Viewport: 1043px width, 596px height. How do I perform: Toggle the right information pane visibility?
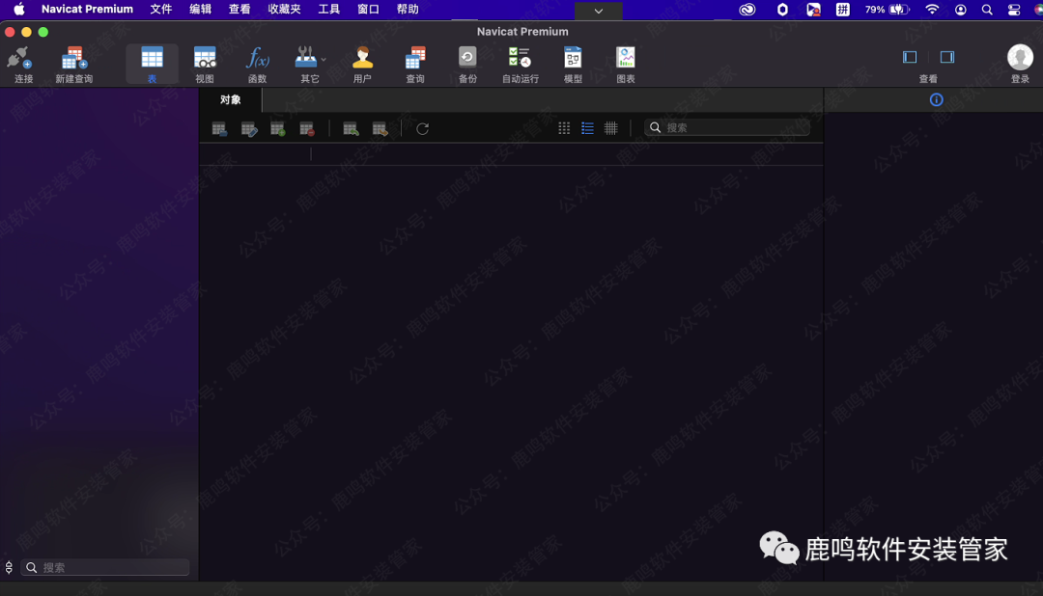(x=946, y=57)
